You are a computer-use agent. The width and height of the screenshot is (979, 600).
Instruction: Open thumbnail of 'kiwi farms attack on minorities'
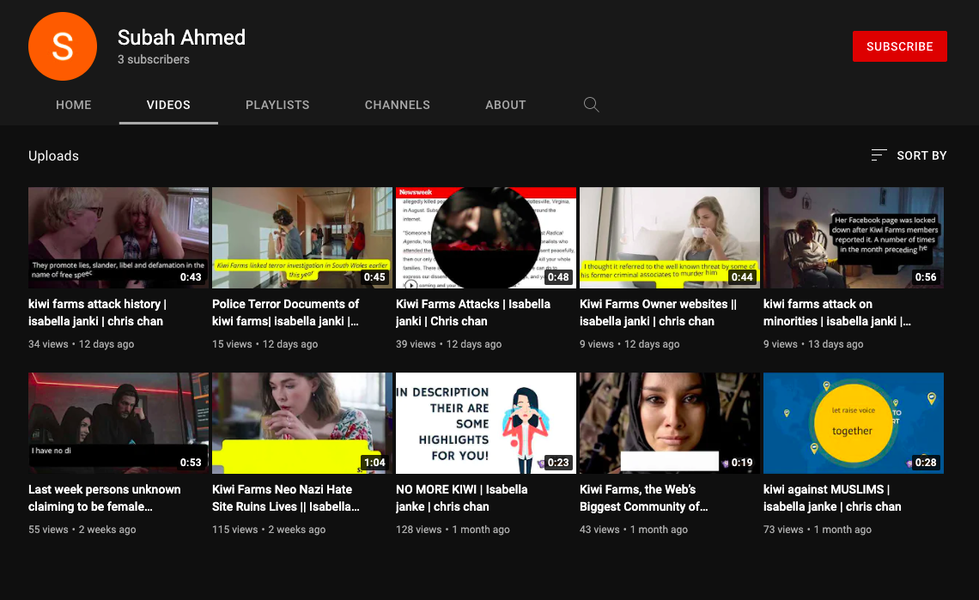(854, 237)
